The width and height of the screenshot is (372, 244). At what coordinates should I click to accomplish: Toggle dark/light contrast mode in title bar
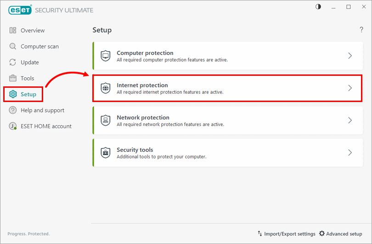tap(319, 7)
